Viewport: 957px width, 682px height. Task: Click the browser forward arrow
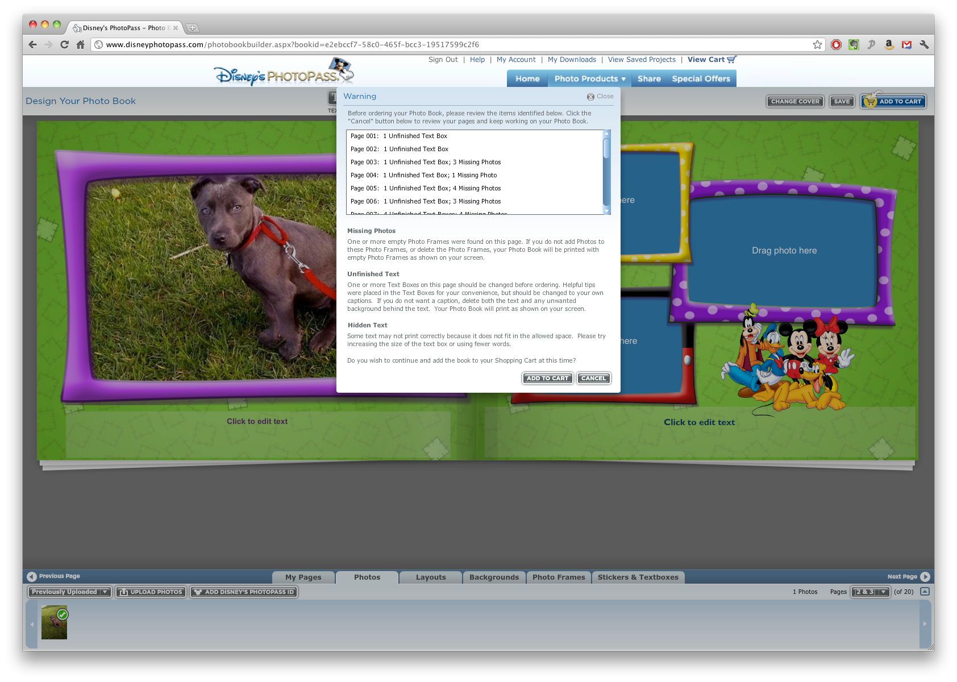[x=48, y=44]
